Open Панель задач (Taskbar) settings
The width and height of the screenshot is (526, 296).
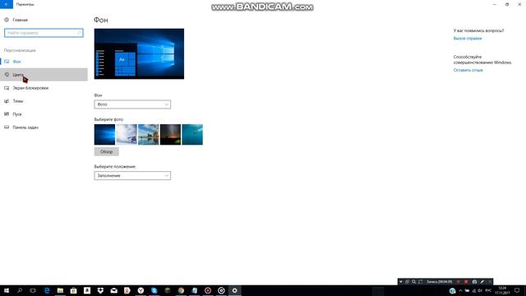coord(44,127)
